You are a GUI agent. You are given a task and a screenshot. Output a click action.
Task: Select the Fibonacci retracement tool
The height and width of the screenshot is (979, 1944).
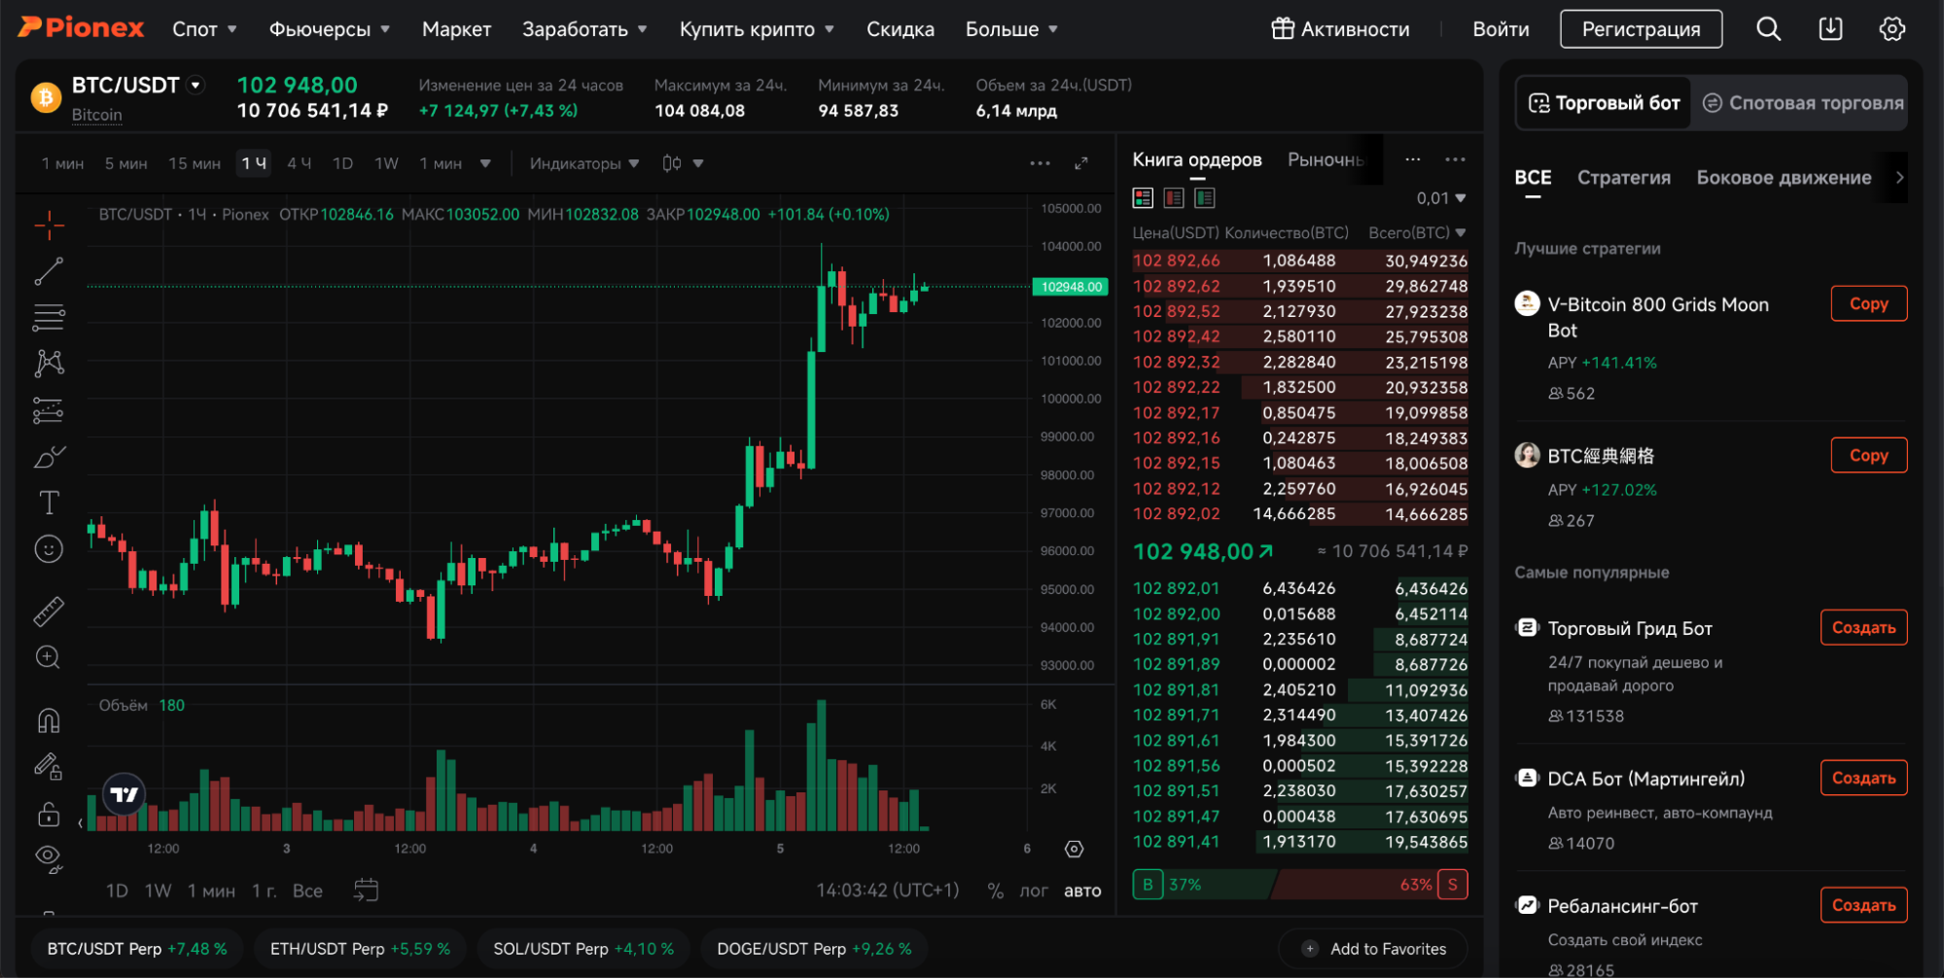(49, 317)
